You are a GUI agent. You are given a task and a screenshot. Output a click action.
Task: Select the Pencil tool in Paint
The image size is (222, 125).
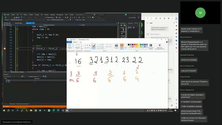pos(85,45)
